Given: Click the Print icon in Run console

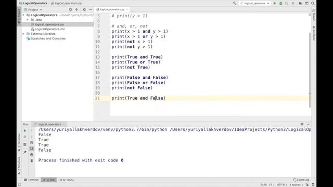Looking at the screenshot, I should point(32,155).
